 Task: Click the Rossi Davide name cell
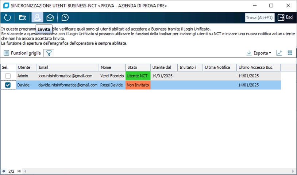point(112,85)
